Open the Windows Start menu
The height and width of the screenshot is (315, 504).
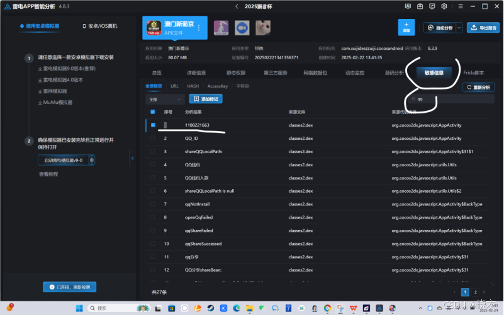[x=79, y=308]
